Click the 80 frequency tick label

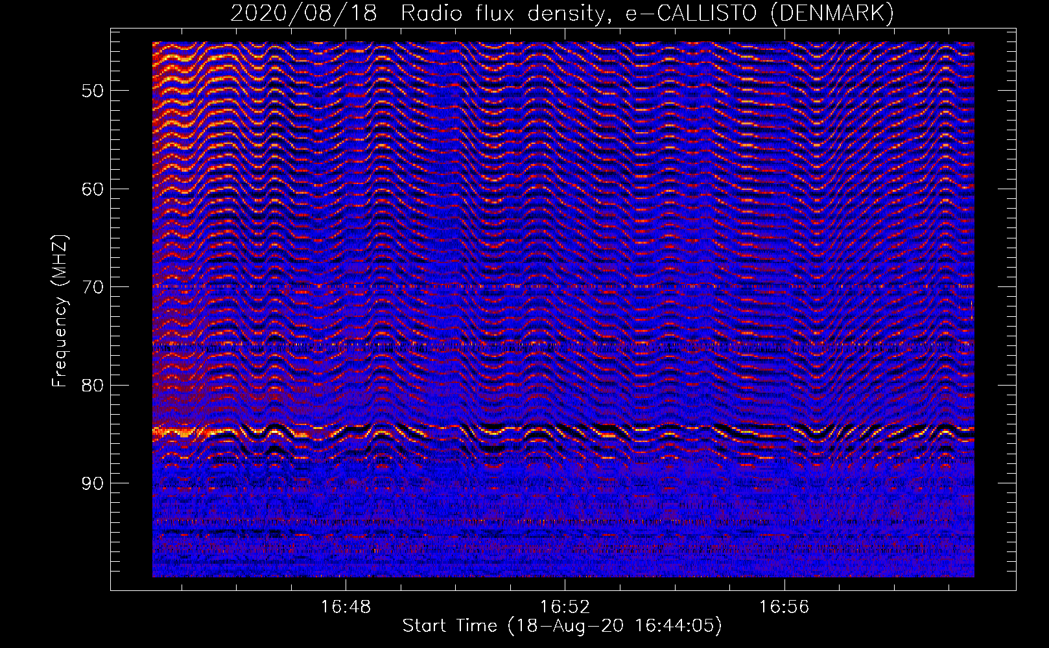pos(93,386)
